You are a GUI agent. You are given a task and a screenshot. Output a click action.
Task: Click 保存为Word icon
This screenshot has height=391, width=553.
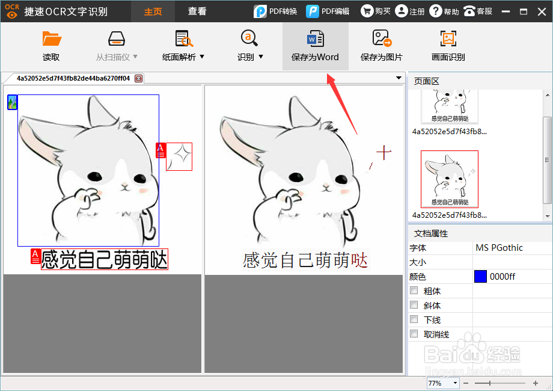[x=316, y=38]
